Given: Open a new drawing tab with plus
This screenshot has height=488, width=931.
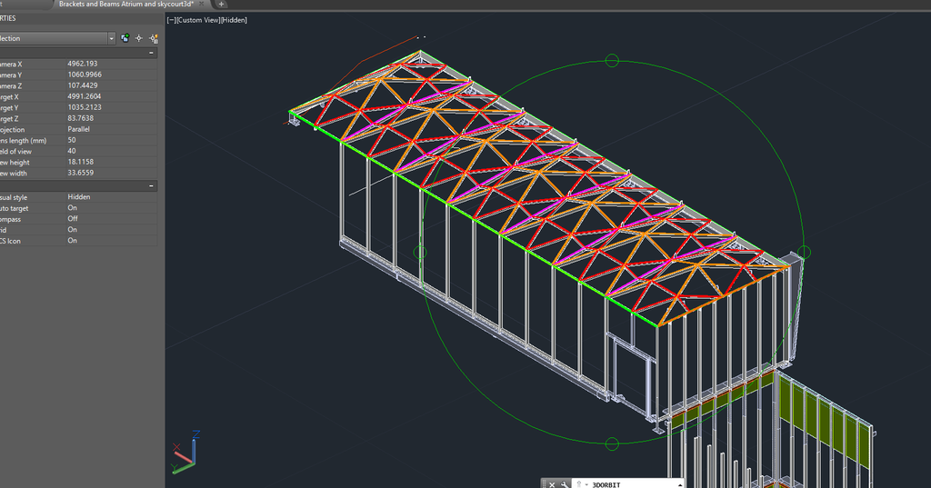Looking at the screenshot, I should pos(222,5).
